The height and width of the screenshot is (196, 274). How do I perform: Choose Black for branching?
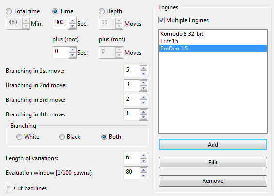[62, 137]
